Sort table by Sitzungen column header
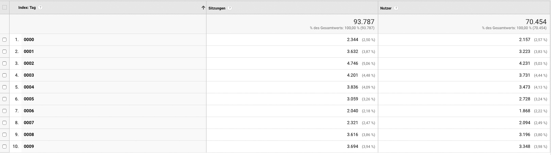The image size is (551, 155). coord(217,8)
